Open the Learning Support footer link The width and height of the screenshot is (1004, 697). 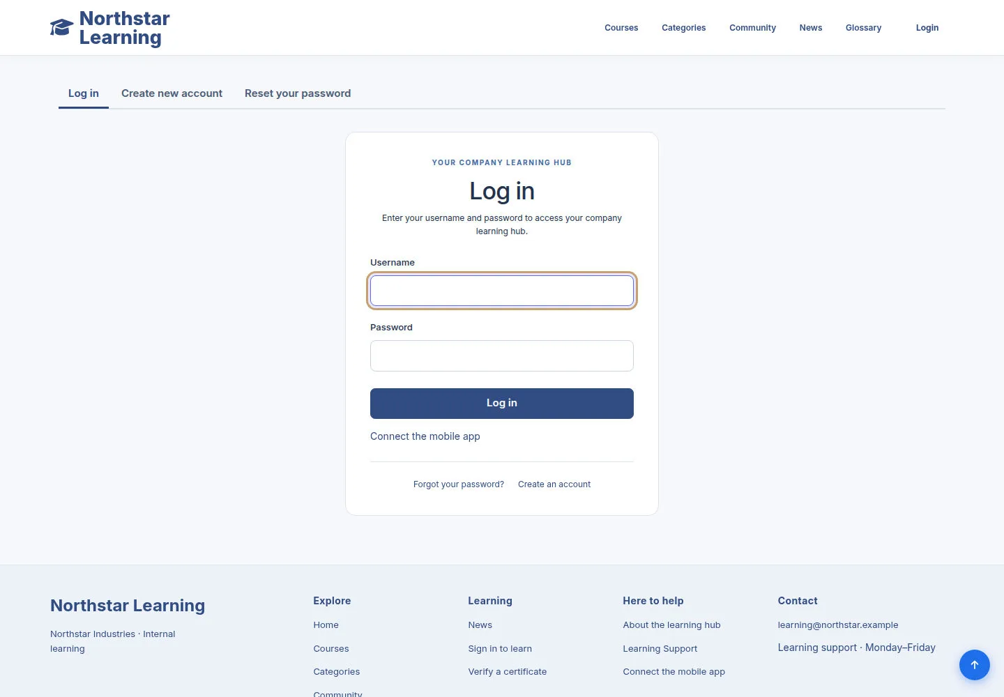tap(660, 649)
